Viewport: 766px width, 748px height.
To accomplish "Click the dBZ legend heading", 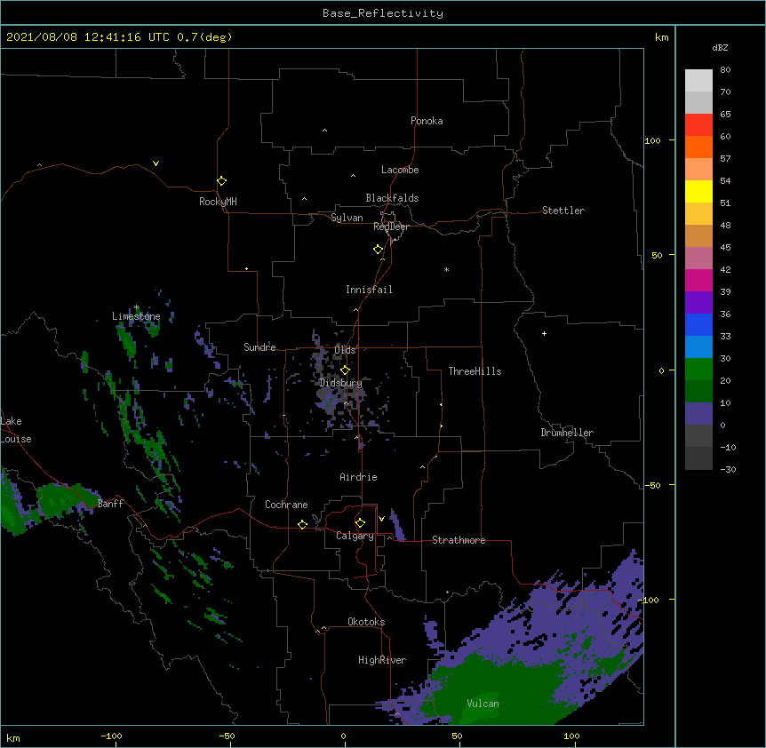I will click(x=720, y=47).
